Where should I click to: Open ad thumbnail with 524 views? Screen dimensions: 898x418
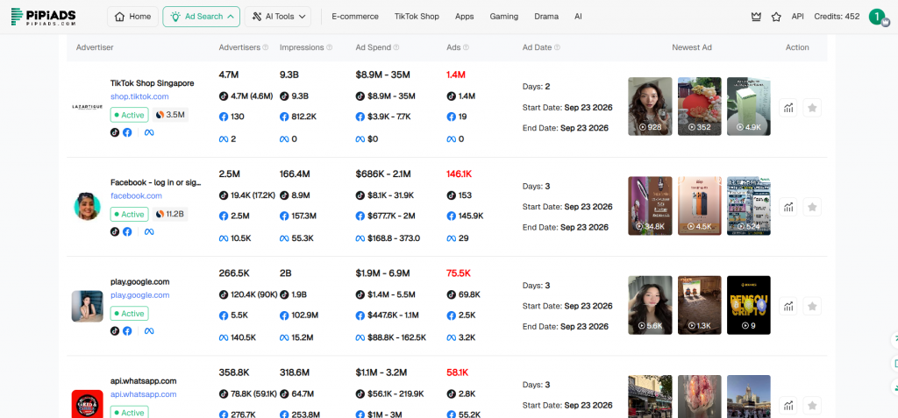point(749,206)
